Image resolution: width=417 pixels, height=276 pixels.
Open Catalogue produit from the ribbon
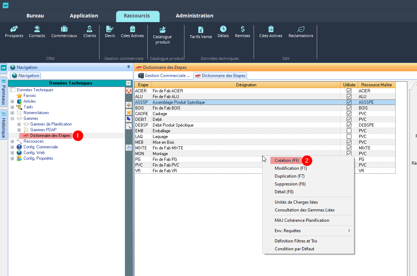162,35
